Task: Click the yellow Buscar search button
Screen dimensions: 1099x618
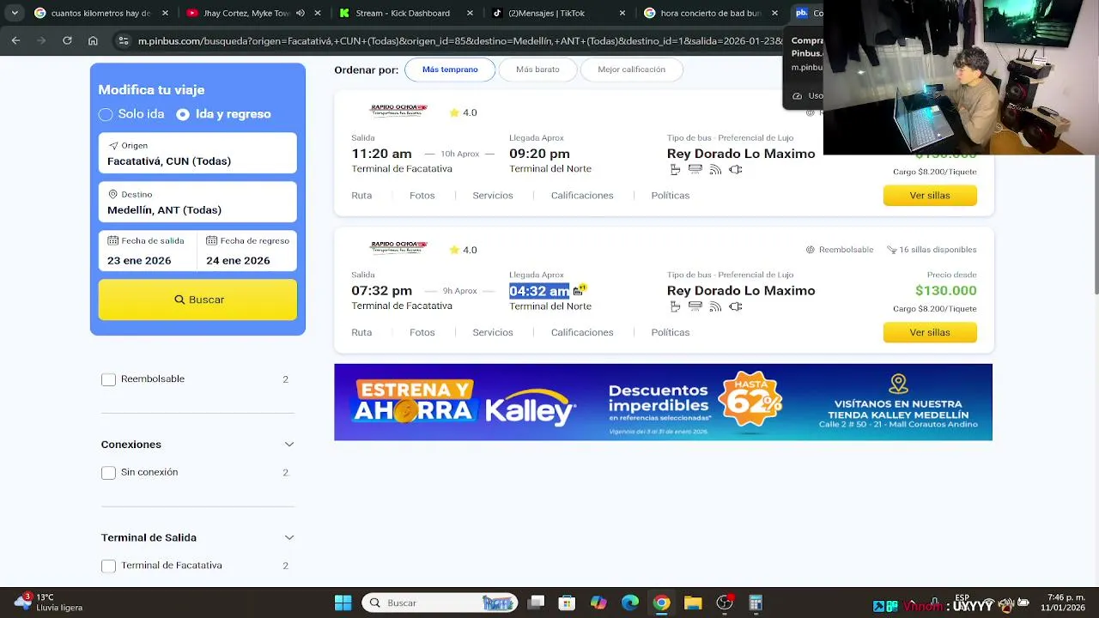Action: click(x=197, y=300)
